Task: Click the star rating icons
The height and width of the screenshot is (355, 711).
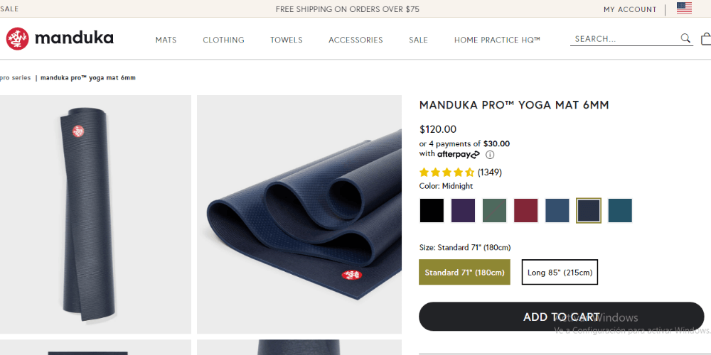Action: pyautogui.click(x=447, y=172)
